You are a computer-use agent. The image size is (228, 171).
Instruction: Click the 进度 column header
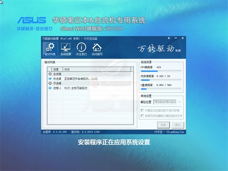tap(56, 69)
